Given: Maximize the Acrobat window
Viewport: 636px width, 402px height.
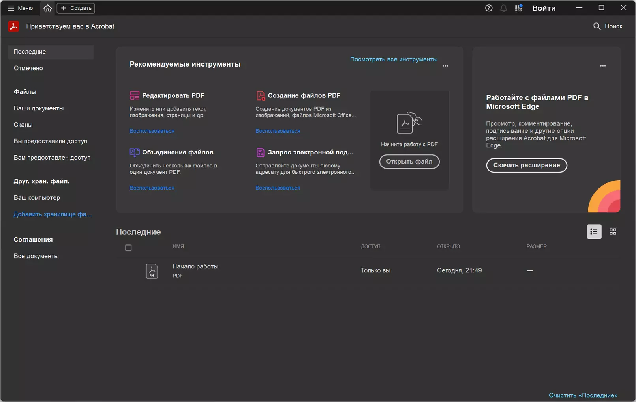Looking at the screenshot, I should [601, 8].
